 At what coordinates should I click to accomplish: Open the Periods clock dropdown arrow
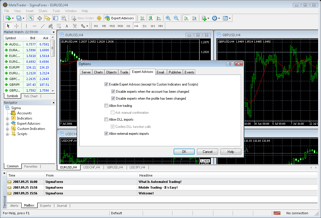(219, 18)
